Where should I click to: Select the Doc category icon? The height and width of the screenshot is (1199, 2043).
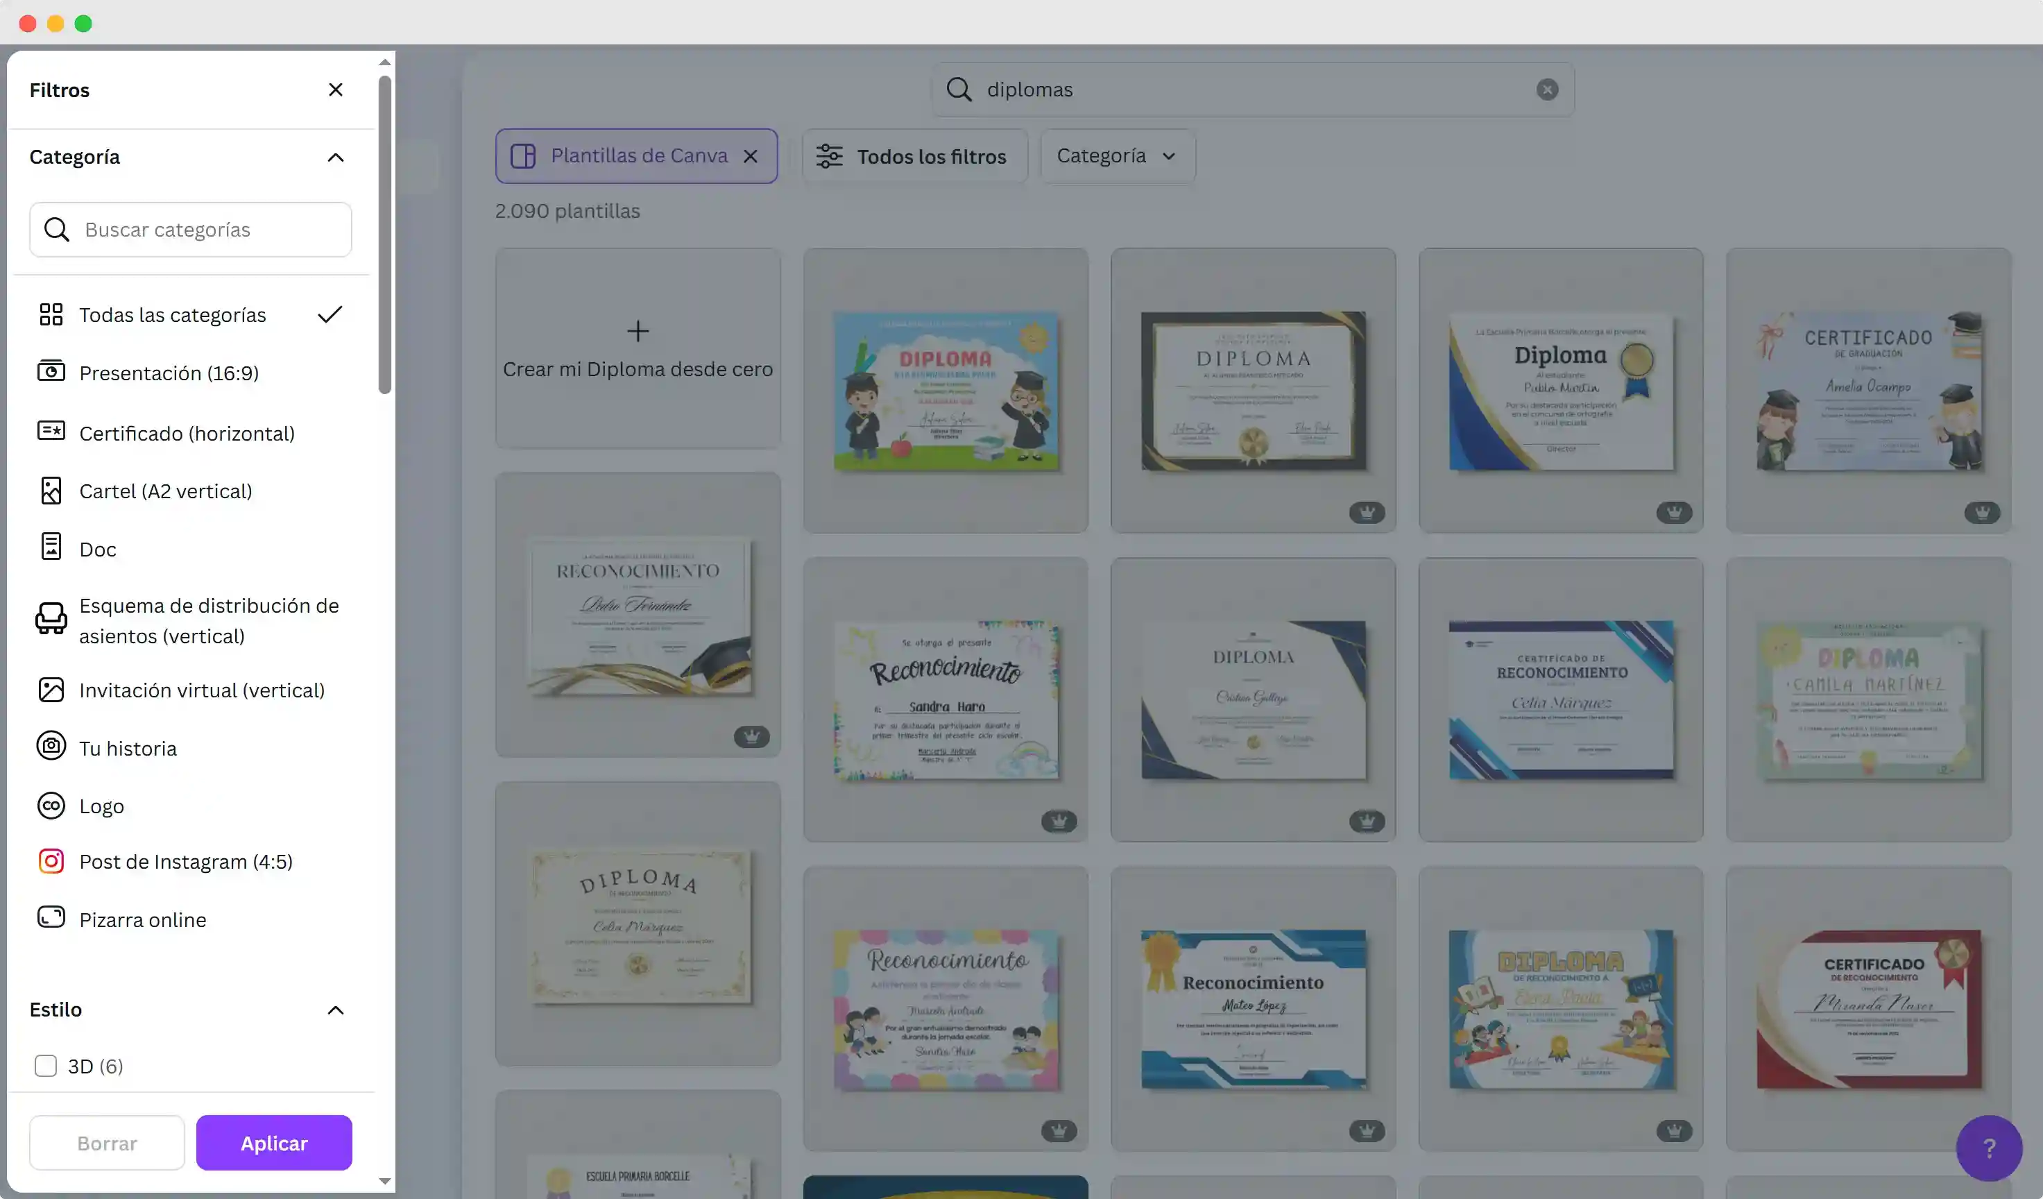click(x=51, y=547)
